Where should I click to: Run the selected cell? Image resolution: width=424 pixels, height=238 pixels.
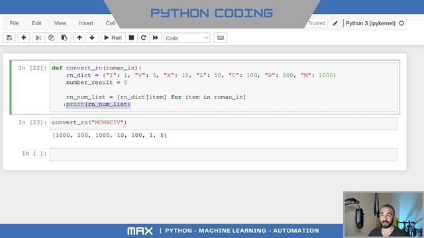(x=113, y=38)
